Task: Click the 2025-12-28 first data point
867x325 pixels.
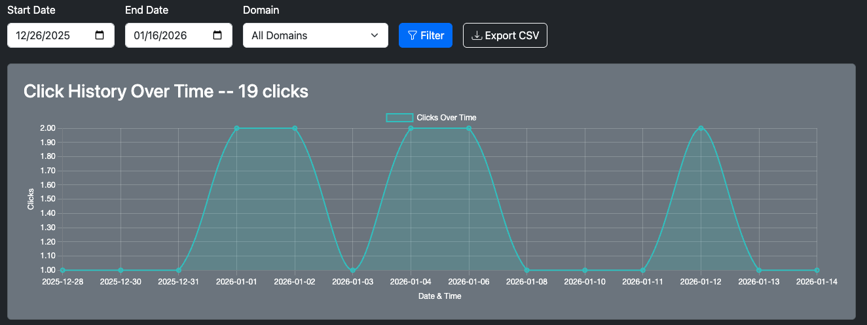Action: (x=63, y=270)
